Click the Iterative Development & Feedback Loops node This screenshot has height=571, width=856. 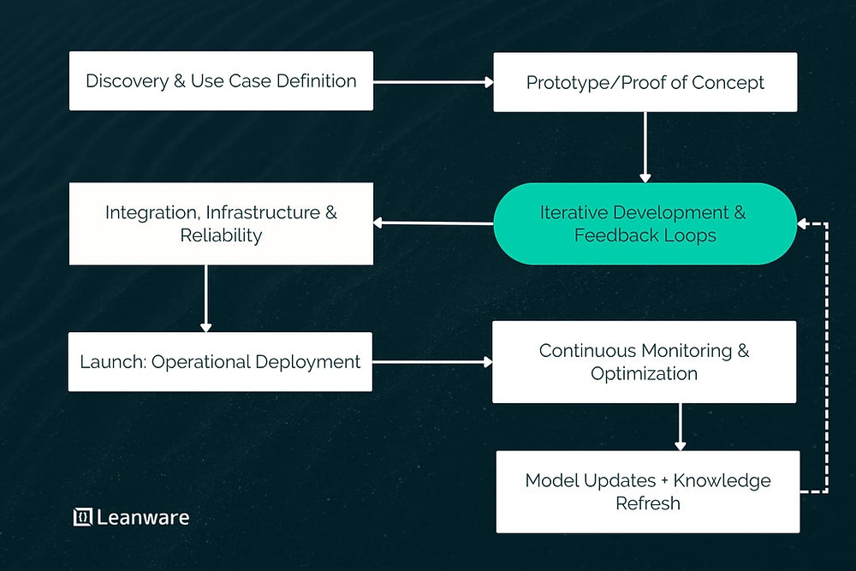click(x=645, y=223)
